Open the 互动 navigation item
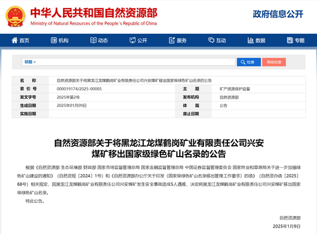The image size is (317, 234). tap(217, 40)
